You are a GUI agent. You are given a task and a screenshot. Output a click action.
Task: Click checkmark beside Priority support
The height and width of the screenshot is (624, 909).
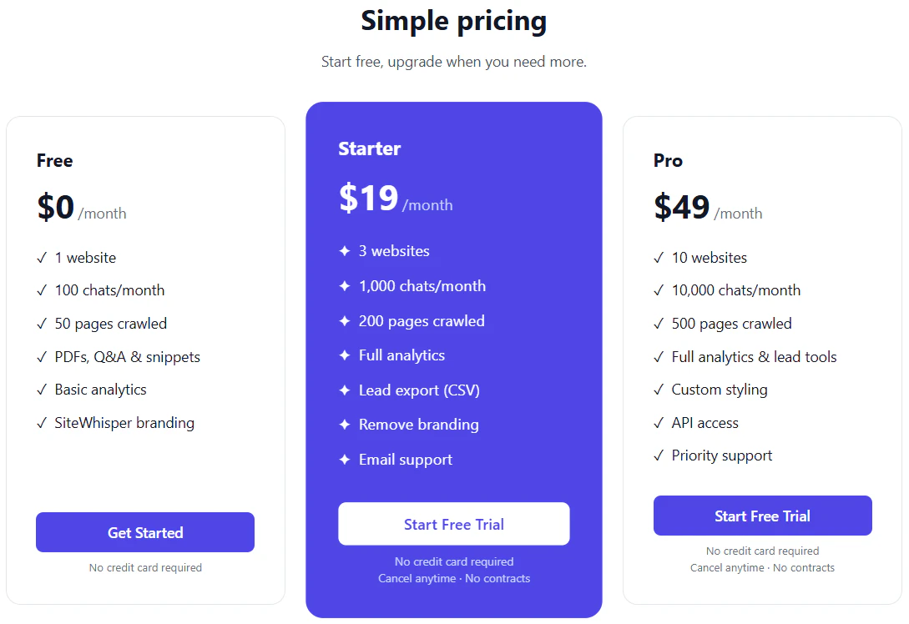pyautogui.click(x=658, y=455)
